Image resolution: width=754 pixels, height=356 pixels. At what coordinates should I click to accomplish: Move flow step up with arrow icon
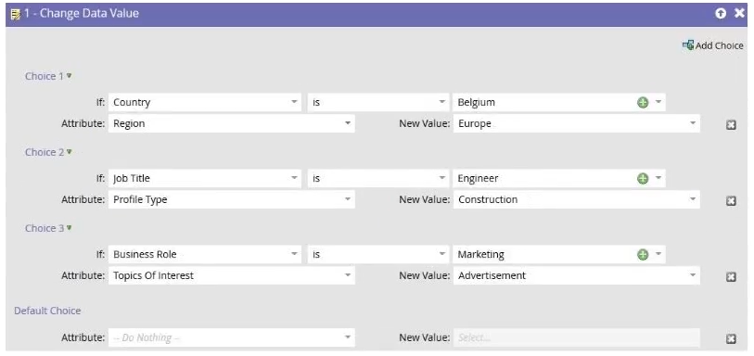tap(721, 14)
